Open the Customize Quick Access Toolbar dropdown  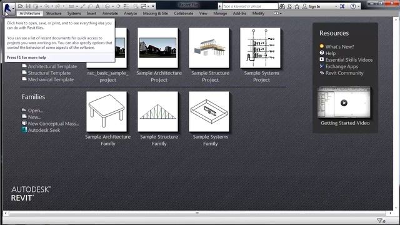coord(153,6)
